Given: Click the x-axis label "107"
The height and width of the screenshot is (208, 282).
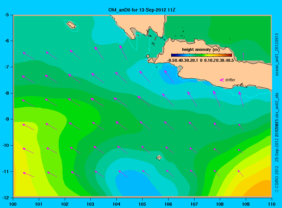Looking at the screenshot, I should [x=194, y=204].
